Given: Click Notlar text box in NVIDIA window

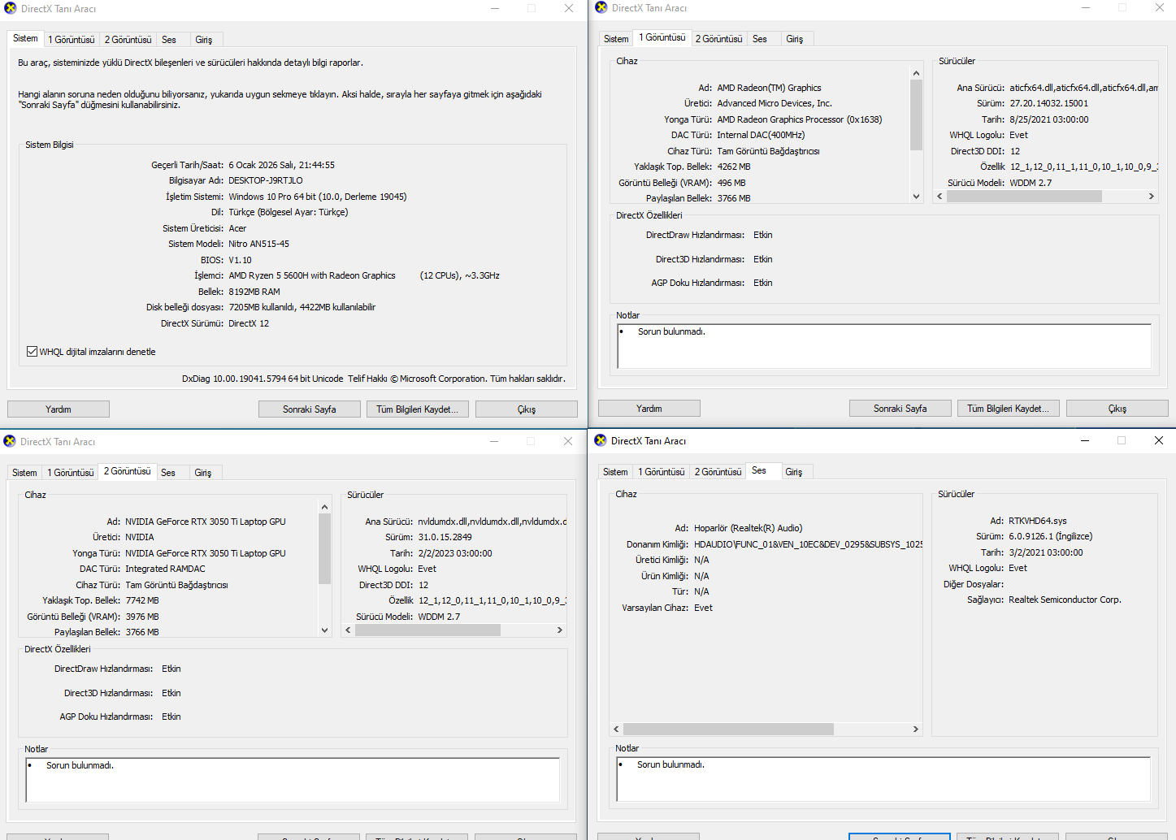Looking at the screenshot, I should (x=293, y=780).
